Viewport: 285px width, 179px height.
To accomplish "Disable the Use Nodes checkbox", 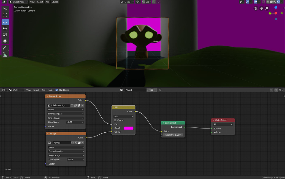I will coord(56,90).
